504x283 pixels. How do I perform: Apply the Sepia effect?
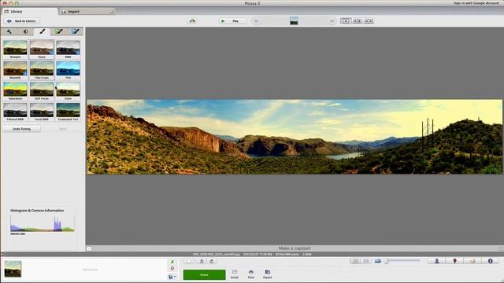42,50
